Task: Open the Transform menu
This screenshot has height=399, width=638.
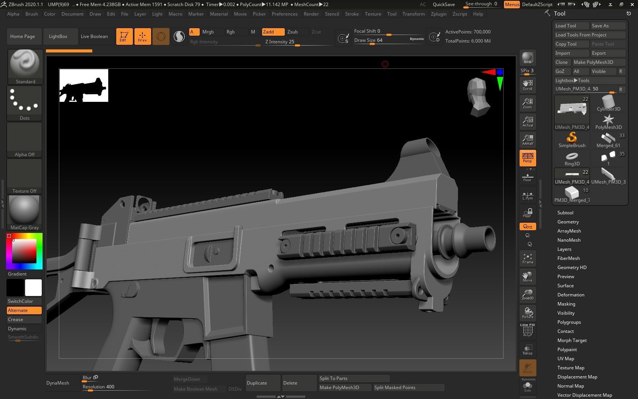Action: [x=414, y=14]
